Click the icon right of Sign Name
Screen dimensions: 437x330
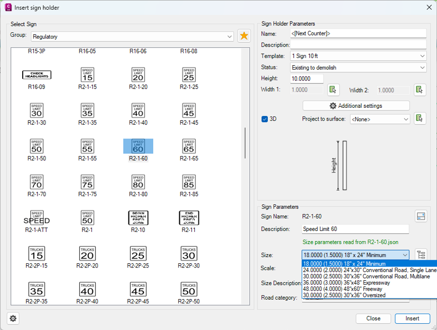point(421,217)
